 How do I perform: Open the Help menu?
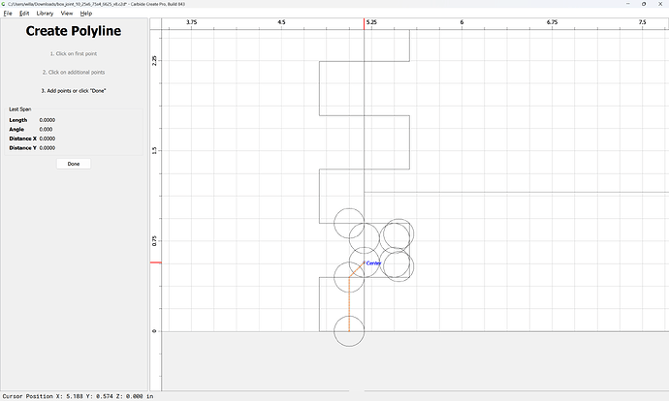(86, 14)
